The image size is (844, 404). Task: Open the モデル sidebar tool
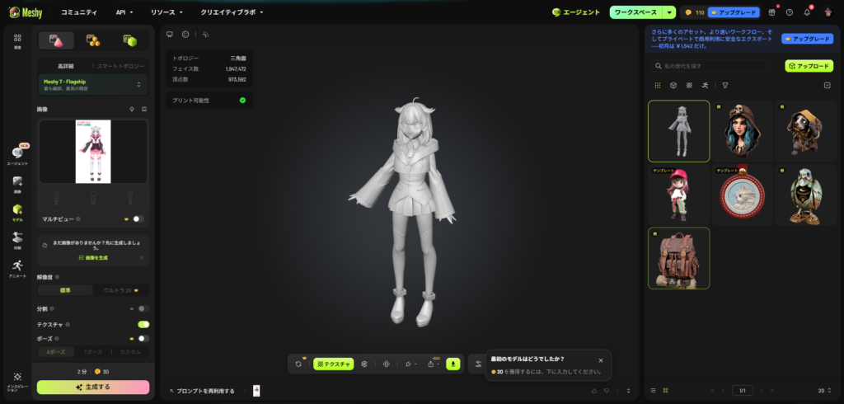pos(17,212)
